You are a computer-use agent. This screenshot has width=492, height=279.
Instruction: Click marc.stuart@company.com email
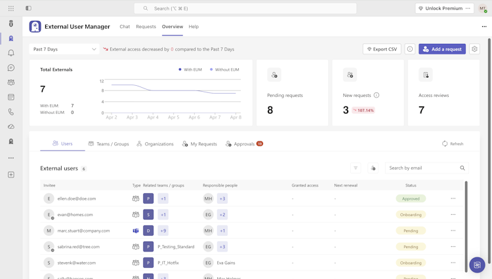point(83,231)
